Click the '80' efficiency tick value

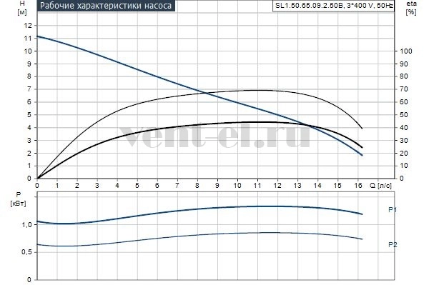click(x=404, y=76)
